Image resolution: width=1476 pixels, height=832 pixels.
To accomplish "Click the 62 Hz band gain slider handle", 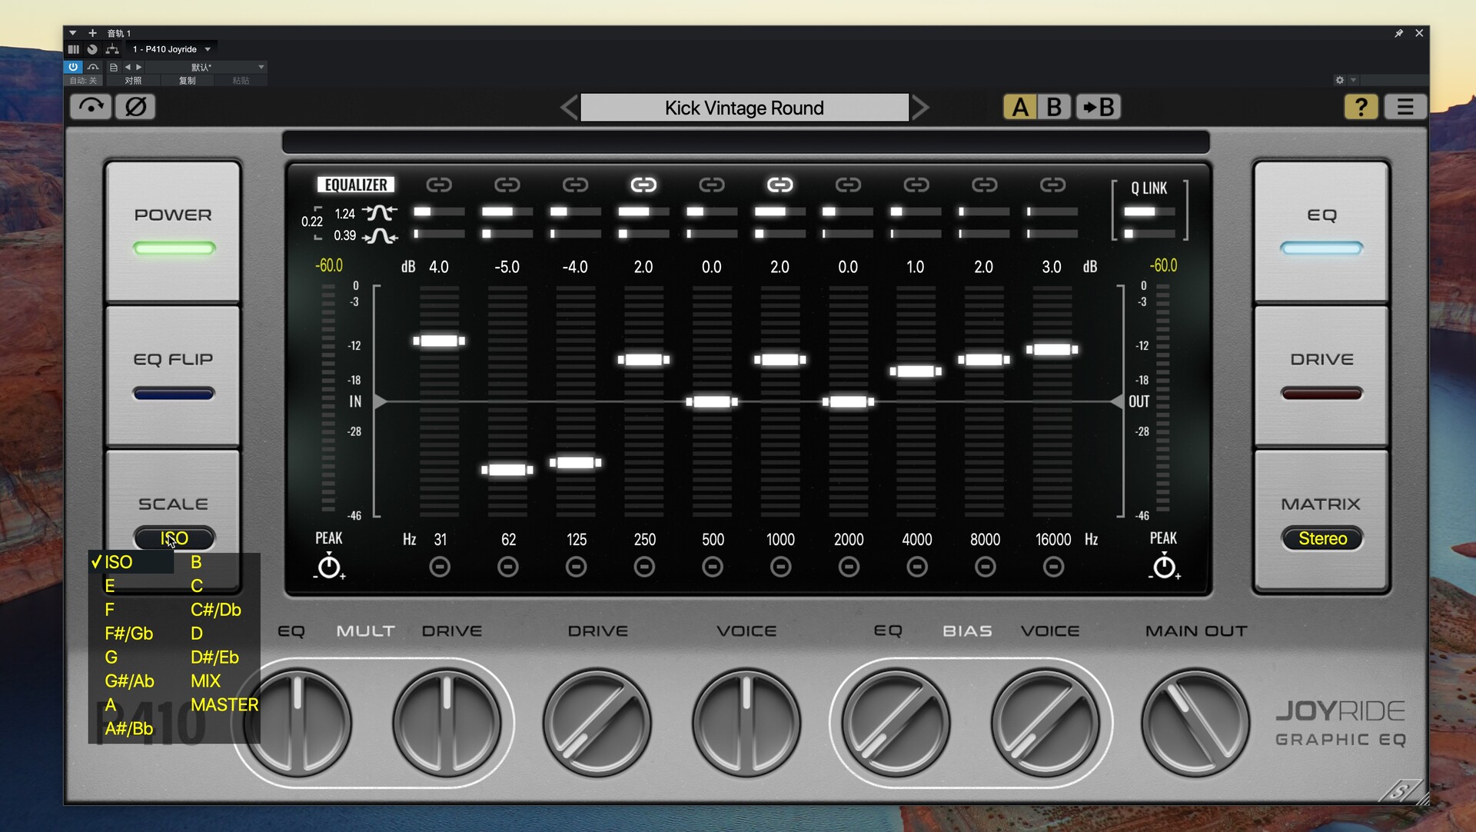I will click(x=507, y=470).
